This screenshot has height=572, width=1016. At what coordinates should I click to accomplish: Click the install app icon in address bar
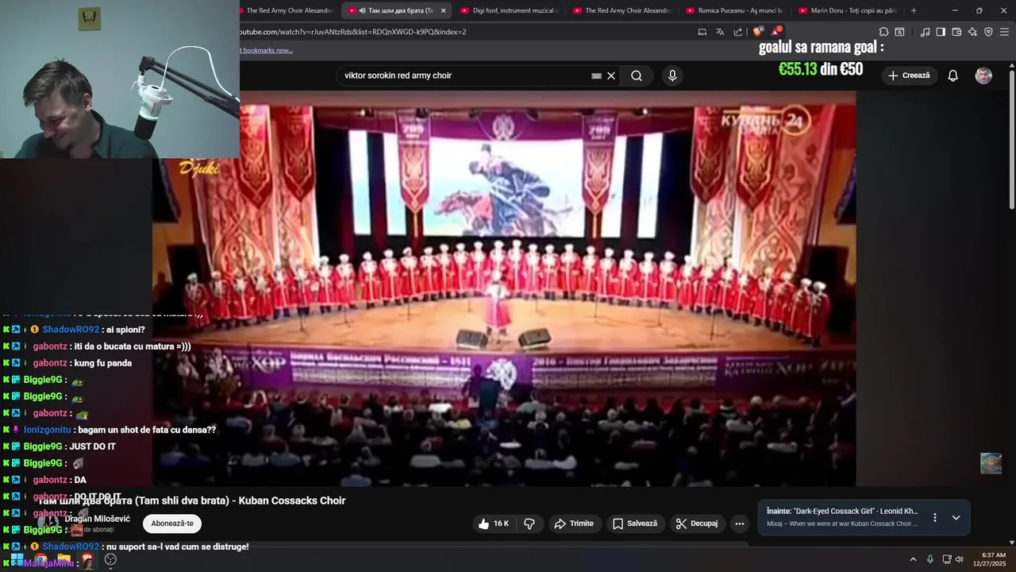pos(702,32)
